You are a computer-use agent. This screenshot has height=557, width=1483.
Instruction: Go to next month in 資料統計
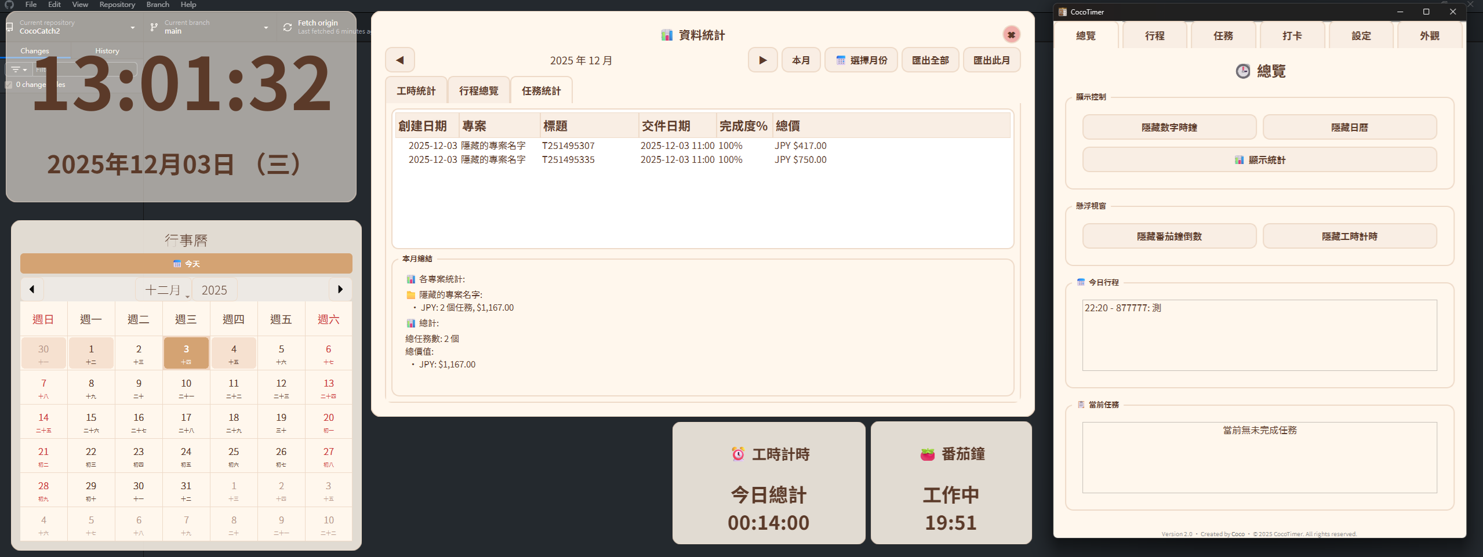(763, 60)
